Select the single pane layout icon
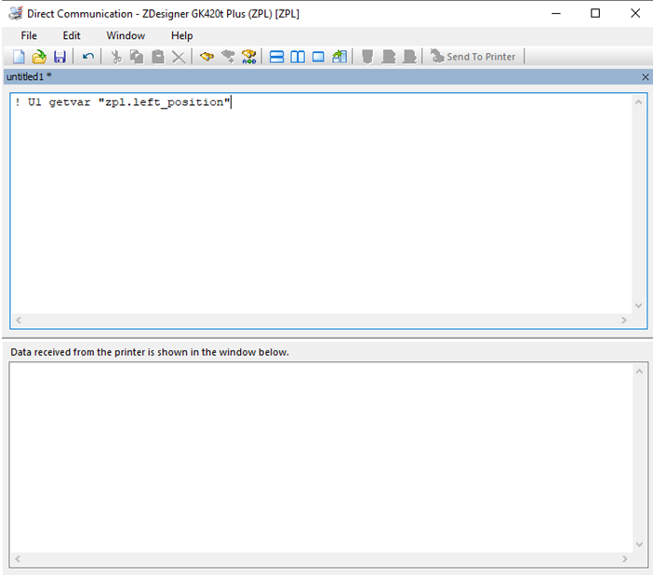 tap(318, 57)
